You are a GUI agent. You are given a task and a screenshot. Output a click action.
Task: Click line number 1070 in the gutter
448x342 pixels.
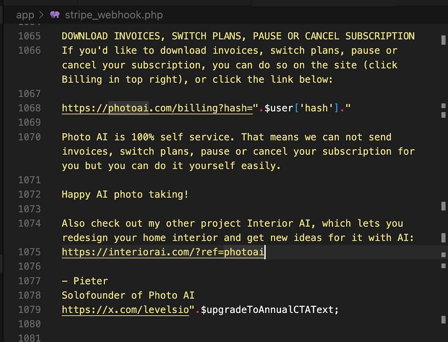tap(30, 137)
